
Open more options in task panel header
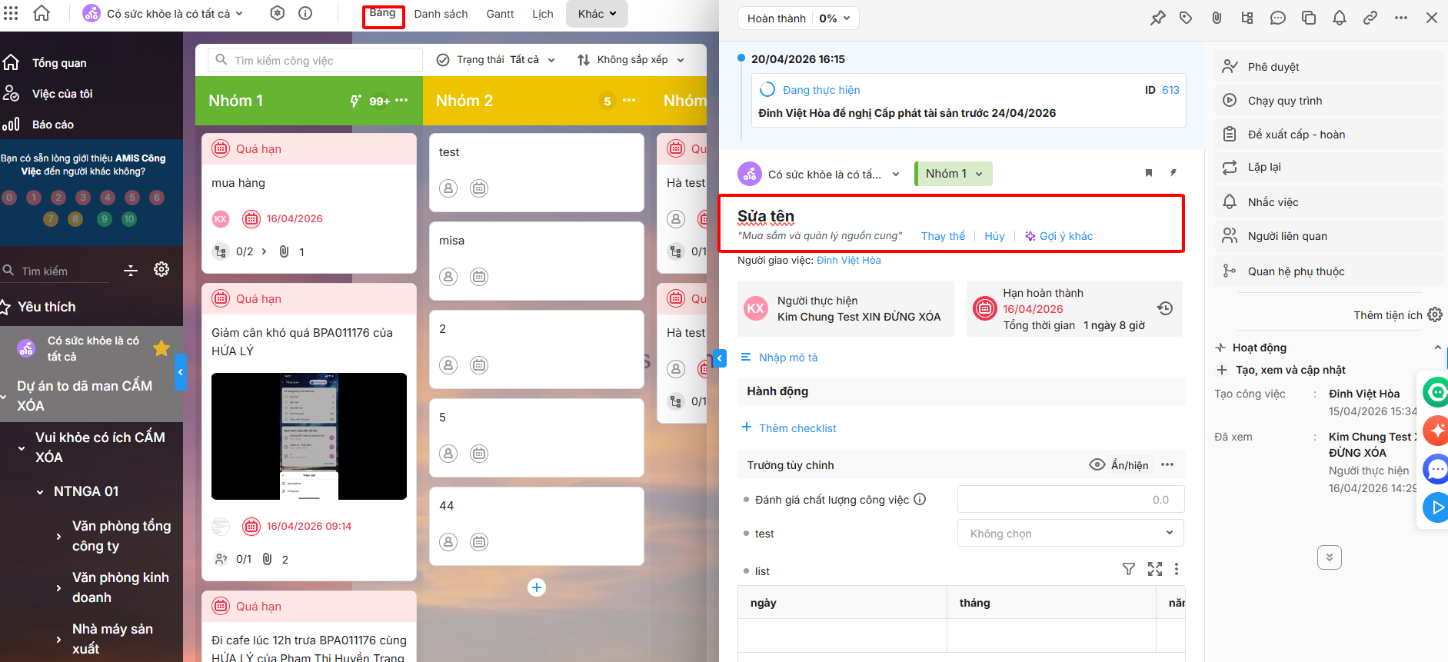point(1401,18)
